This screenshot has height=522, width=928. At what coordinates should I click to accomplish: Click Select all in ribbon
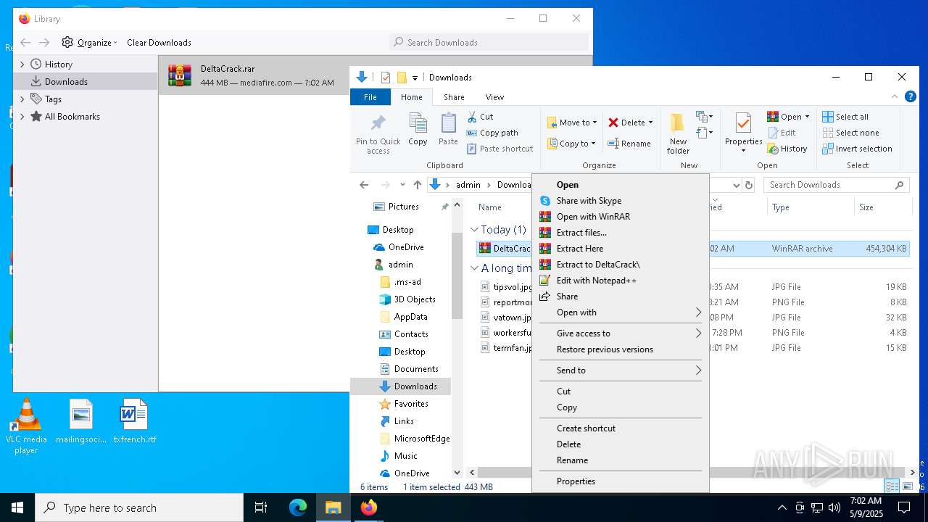point(845,117)
